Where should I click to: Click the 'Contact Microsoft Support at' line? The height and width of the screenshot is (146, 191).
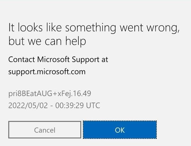(x=58, y=60)
